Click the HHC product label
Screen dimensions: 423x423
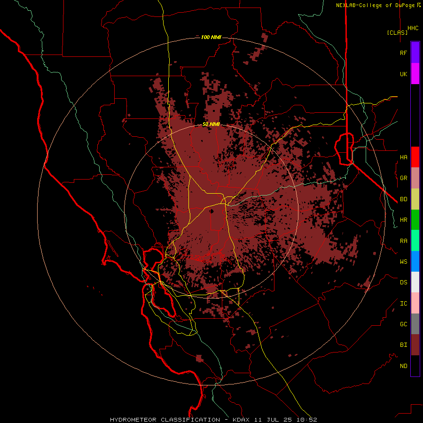point(413,28)
